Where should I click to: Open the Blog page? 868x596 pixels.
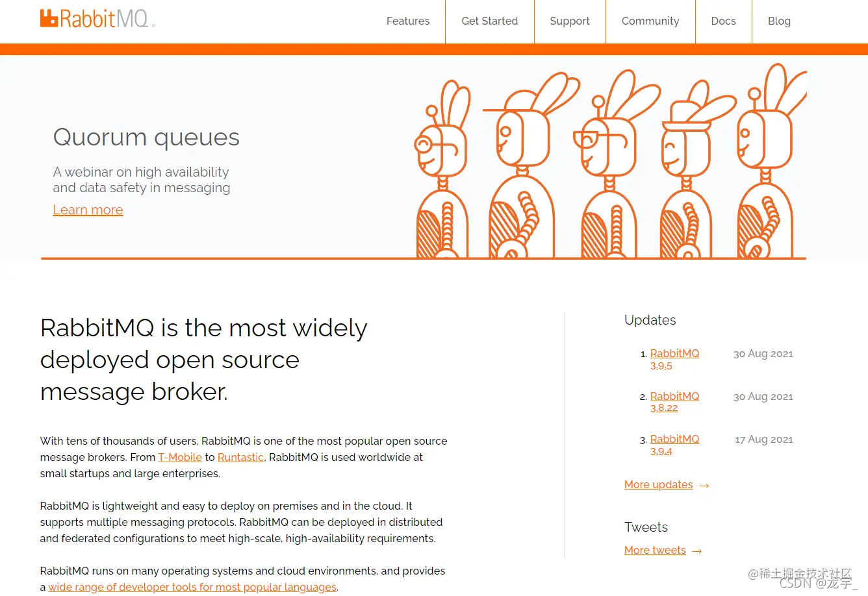pos(779,21)
